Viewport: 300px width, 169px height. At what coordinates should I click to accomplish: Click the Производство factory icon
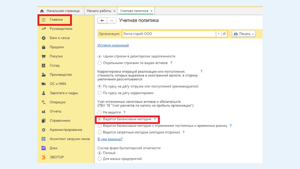tap(44, 75)
